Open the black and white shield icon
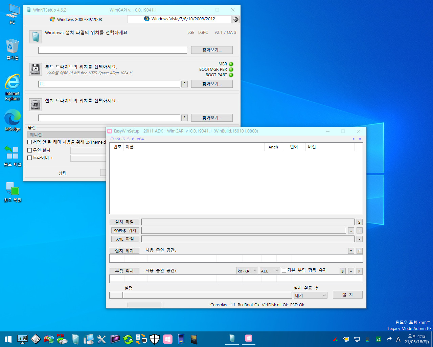The image size is (433, 347). point(155,339)
